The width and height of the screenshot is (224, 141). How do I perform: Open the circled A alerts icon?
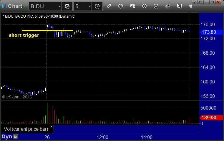pos(156,6)
